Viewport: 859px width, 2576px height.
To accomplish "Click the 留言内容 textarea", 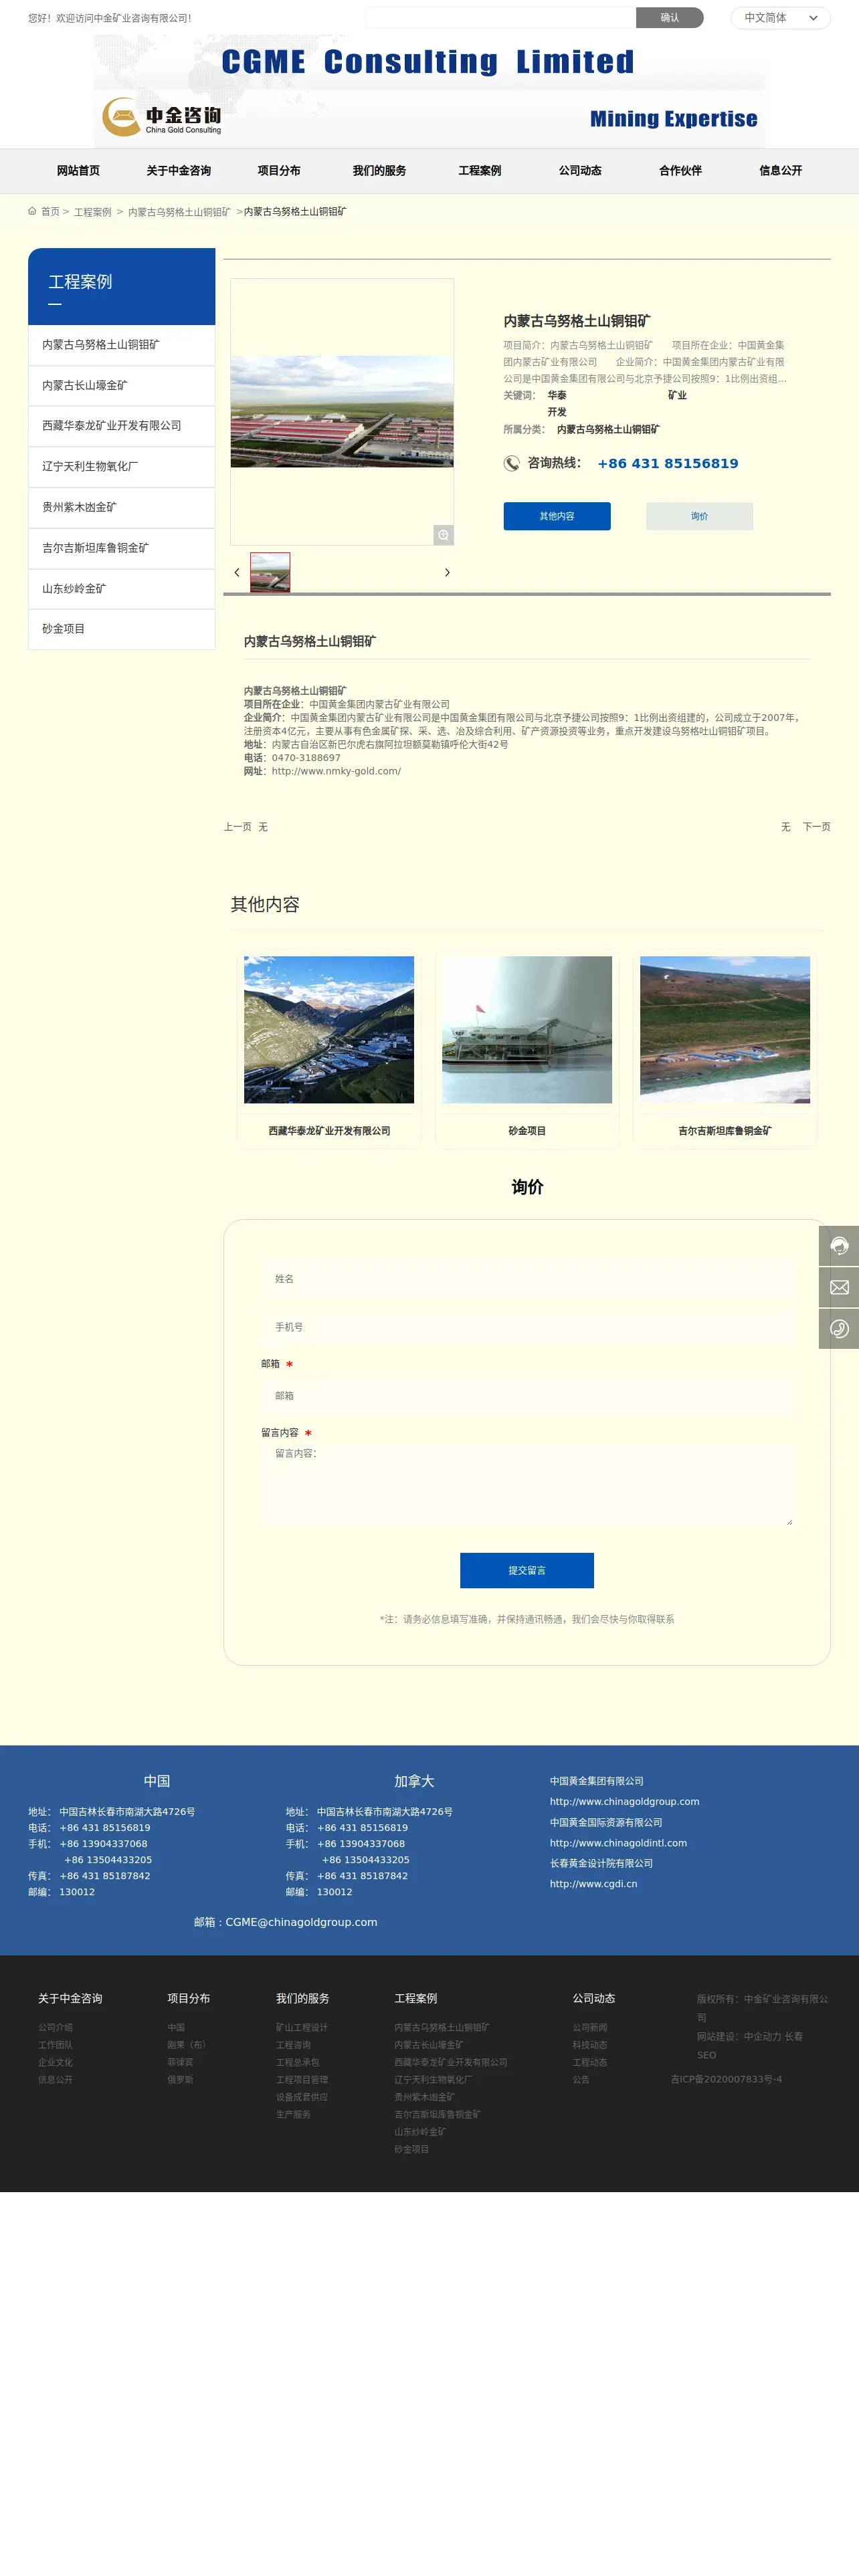I will click(x=527, y=1484).
